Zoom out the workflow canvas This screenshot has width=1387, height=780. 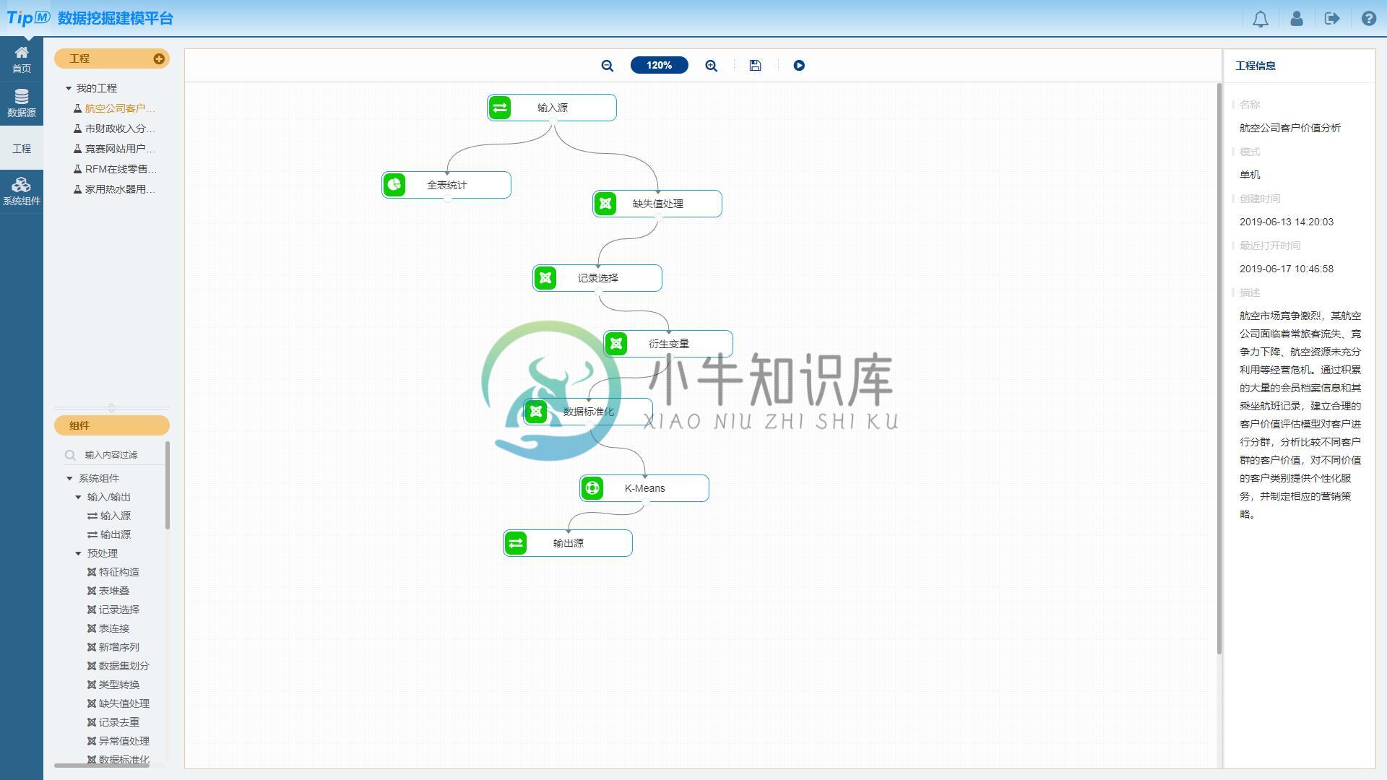coord(608,66)
